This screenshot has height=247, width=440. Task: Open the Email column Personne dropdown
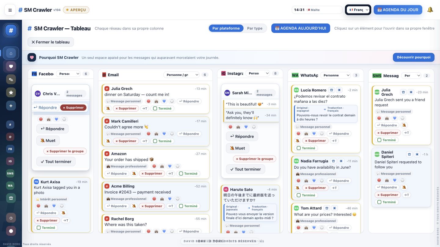click(x=181, y=75)
